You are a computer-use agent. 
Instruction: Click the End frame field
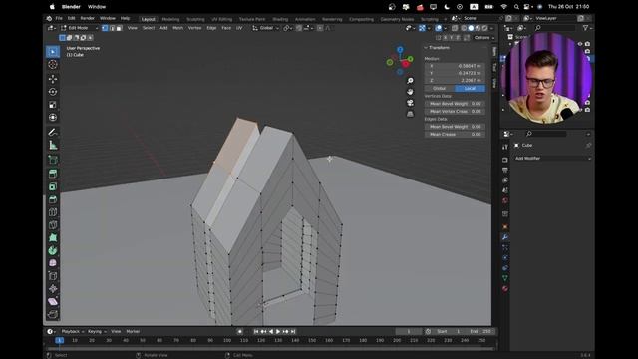pyautogui.click(x=480, y=332)
